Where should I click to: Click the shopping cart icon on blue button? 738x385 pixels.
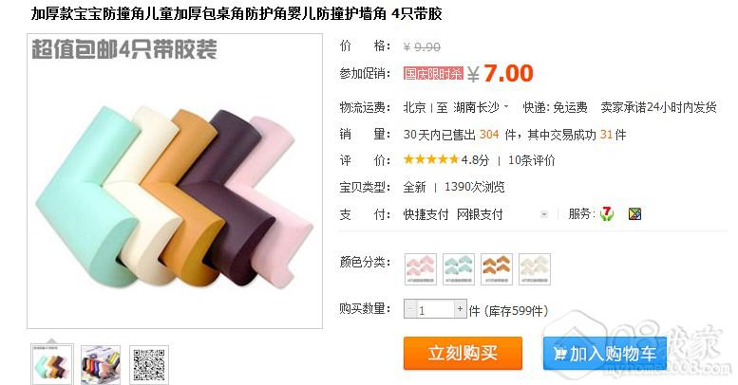click(x=559, y=353)
